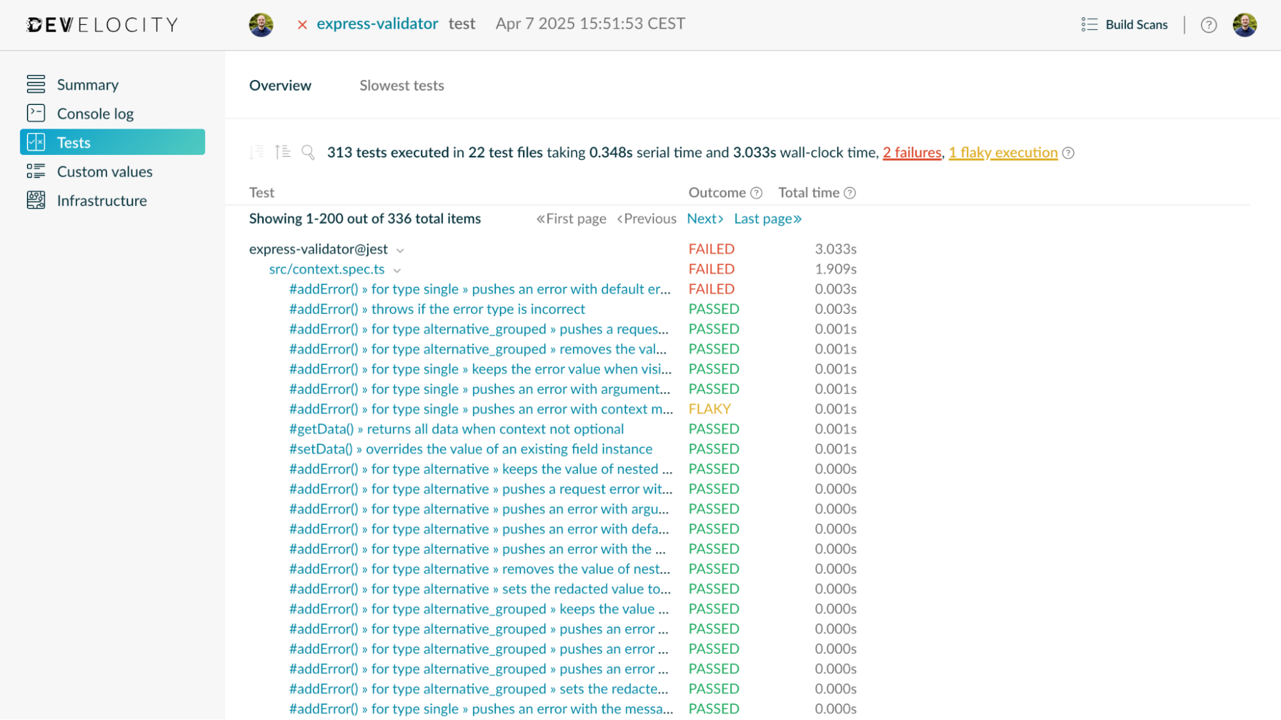
Task: Open the express-validator project link
Action: tap(377, 24)
